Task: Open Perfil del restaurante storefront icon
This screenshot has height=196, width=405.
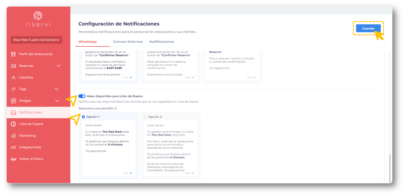Action: click(13, 54)
